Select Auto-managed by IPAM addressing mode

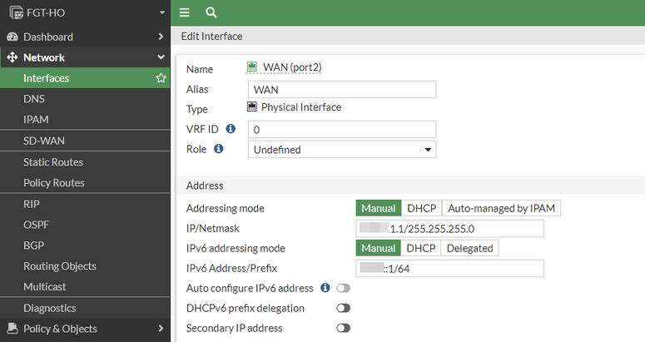click(x=502, y=208)
